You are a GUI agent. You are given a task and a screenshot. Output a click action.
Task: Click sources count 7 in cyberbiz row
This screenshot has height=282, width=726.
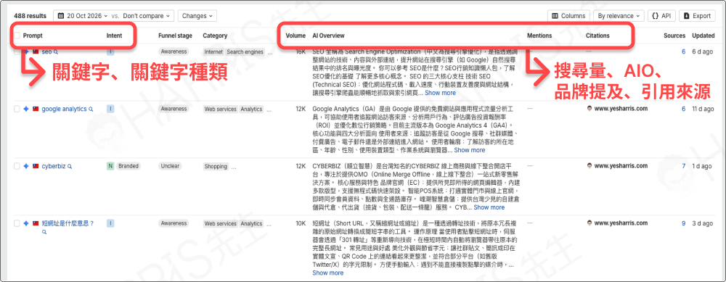click(x=683, y=165)
